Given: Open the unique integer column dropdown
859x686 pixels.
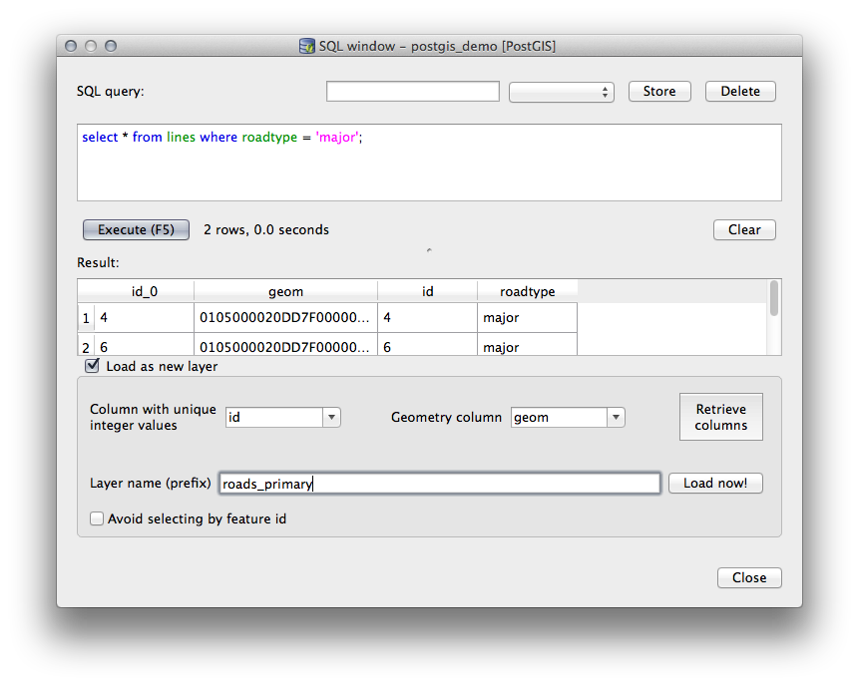Looking at the screenshot, I should 331,417.
